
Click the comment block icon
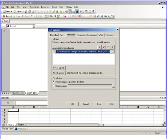pyautogui.click(x=91, y=16)
